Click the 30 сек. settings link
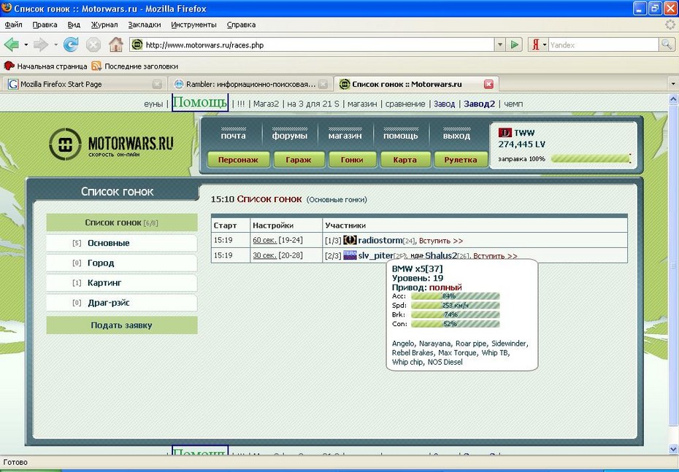Viewport: 679px width, 472px height. click(x=264, y=255)
